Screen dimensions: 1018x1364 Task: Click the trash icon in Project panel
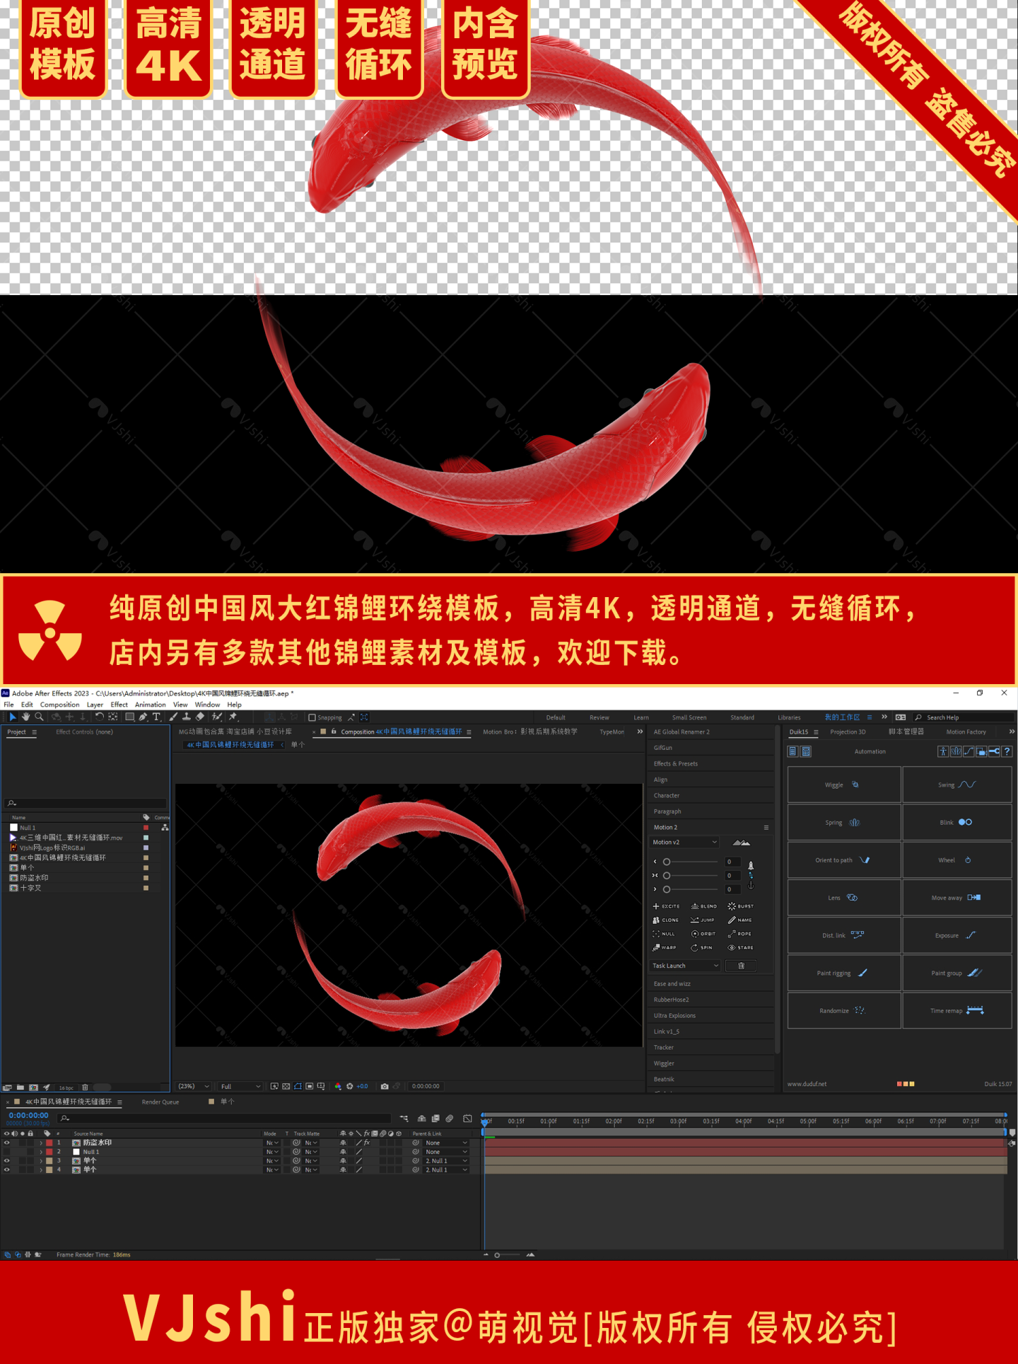(x=85, y=1087)
